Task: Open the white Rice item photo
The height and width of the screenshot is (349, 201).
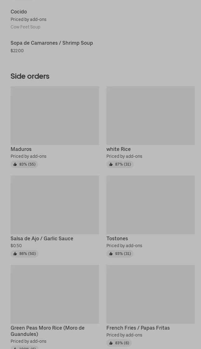Action: 150,116
